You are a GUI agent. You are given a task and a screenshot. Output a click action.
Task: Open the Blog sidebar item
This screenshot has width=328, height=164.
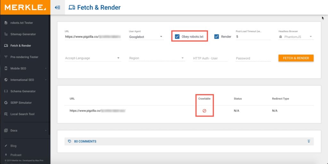click(13, 146)
